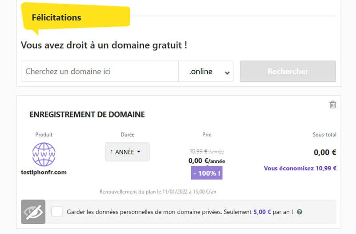Viewport: 356px width, 234px height.
Task: Click the Produit column label
Action: (x=44, y=135)
